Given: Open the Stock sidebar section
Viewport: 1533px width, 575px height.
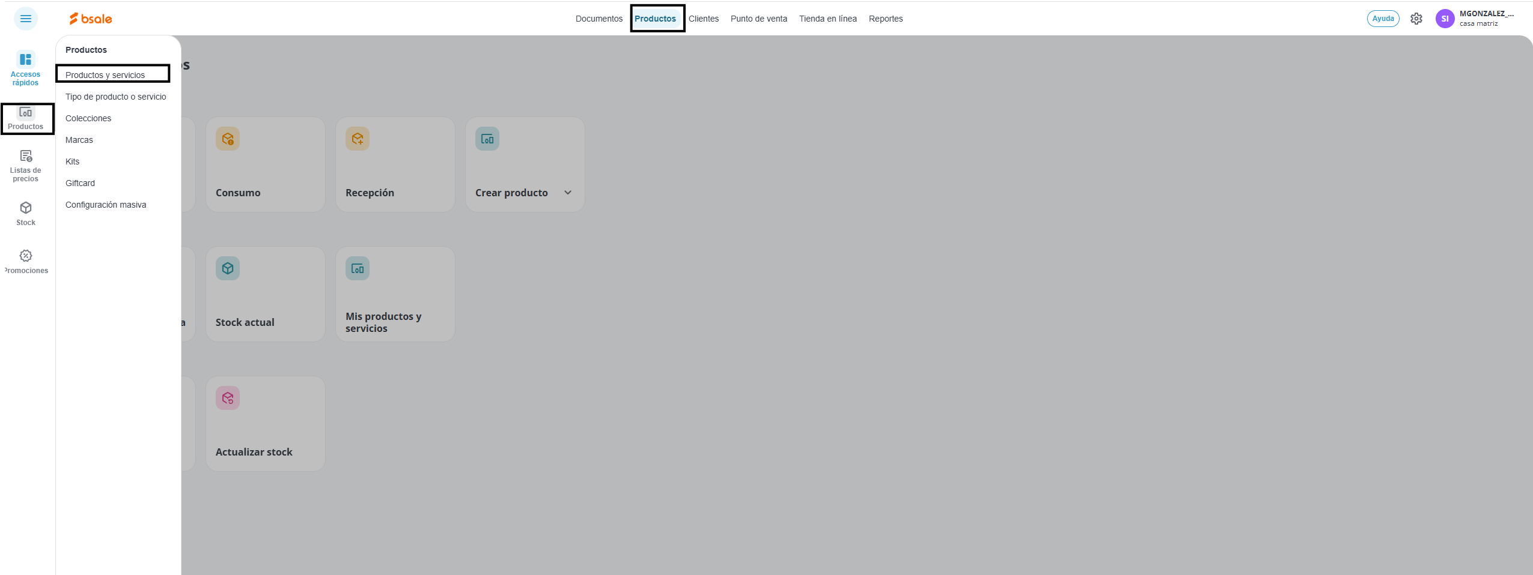Looking at the screenshot, I should [x=26, y=214].
